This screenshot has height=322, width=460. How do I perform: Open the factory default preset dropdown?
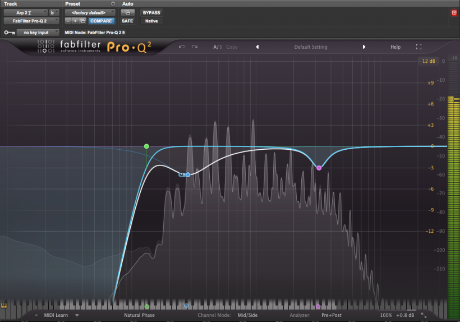90,12
